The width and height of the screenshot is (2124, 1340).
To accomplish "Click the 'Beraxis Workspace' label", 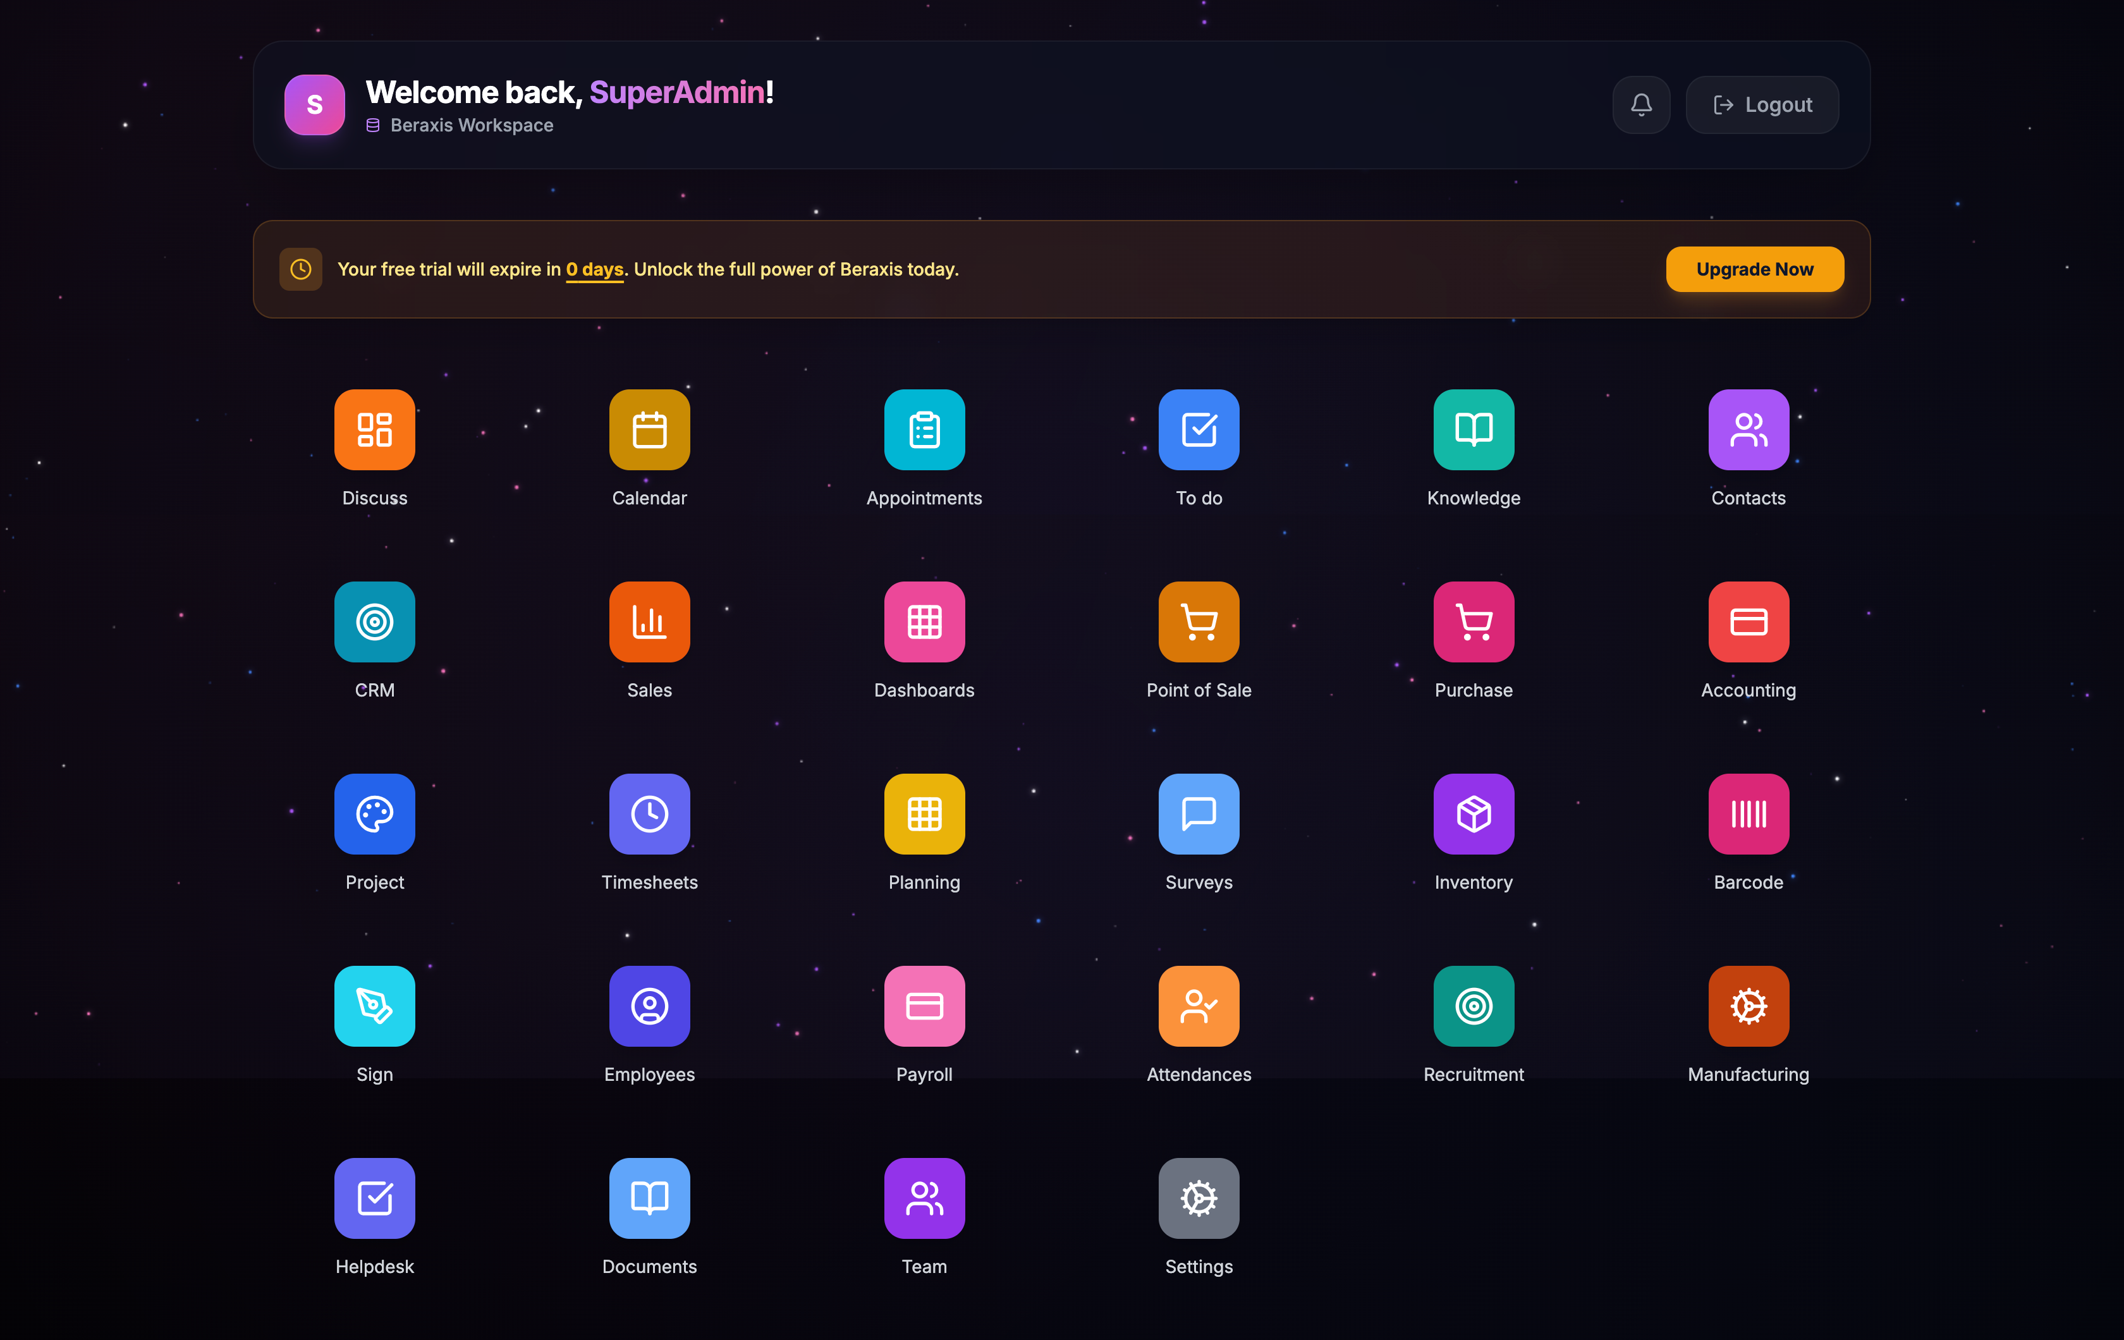I will tap(472, 125).
